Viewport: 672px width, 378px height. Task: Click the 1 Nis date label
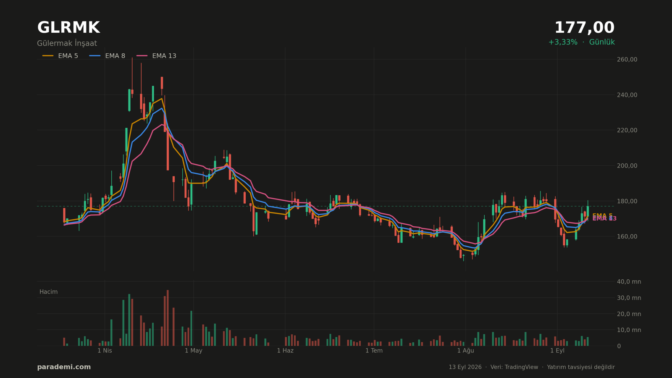(x=105, y=351)
